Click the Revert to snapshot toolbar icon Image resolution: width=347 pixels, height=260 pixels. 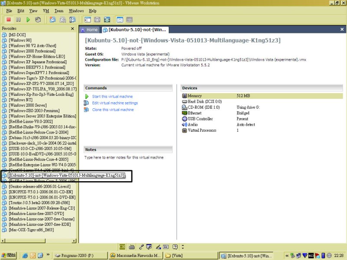[62, 19]
